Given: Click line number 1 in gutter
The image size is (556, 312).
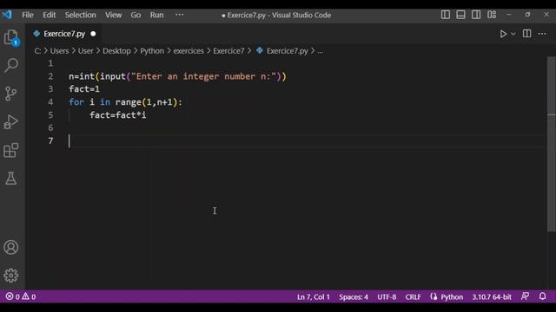Looking at the screenshot, I should click(50, 63).
